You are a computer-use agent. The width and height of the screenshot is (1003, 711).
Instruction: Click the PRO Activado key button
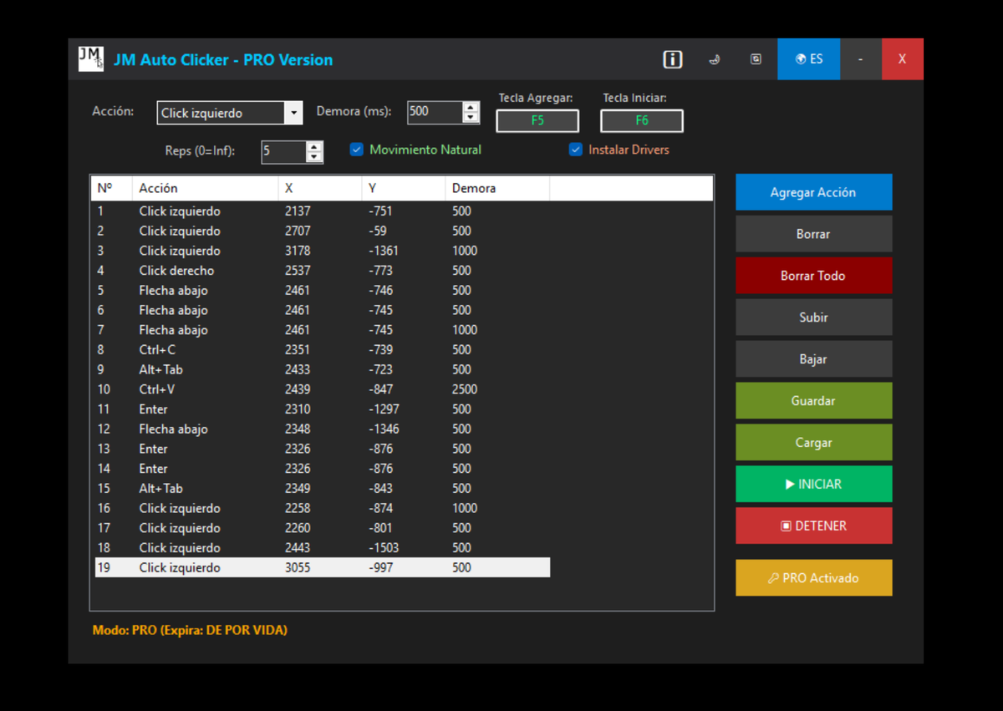[813, 578]
